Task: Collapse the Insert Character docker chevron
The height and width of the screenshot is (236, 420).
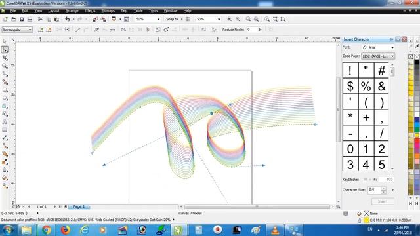Action: coord(392,39)
